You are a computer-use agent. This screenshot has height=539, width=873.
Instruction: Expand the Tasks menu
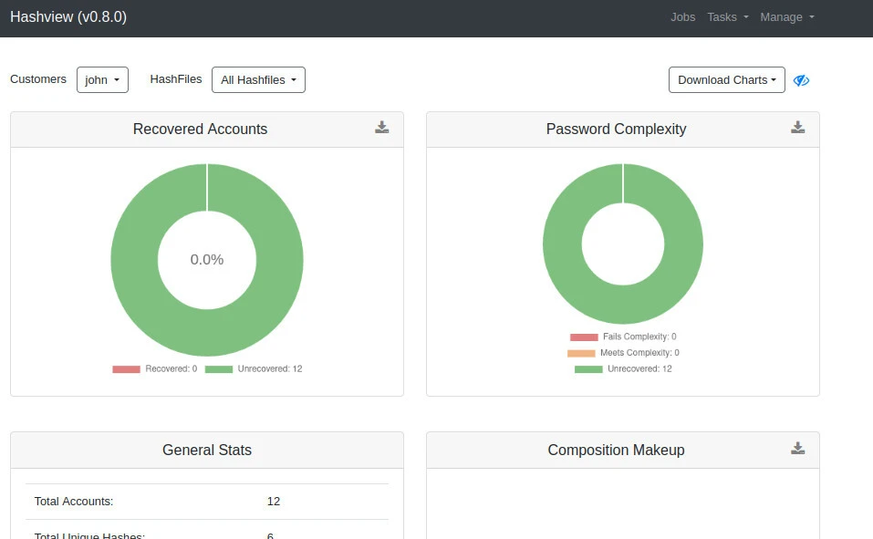tap(727, 17)
